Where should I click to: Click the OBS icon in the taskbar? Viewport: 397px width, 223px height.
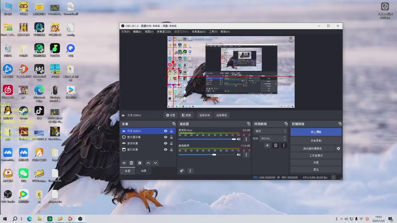coord(80,219)
